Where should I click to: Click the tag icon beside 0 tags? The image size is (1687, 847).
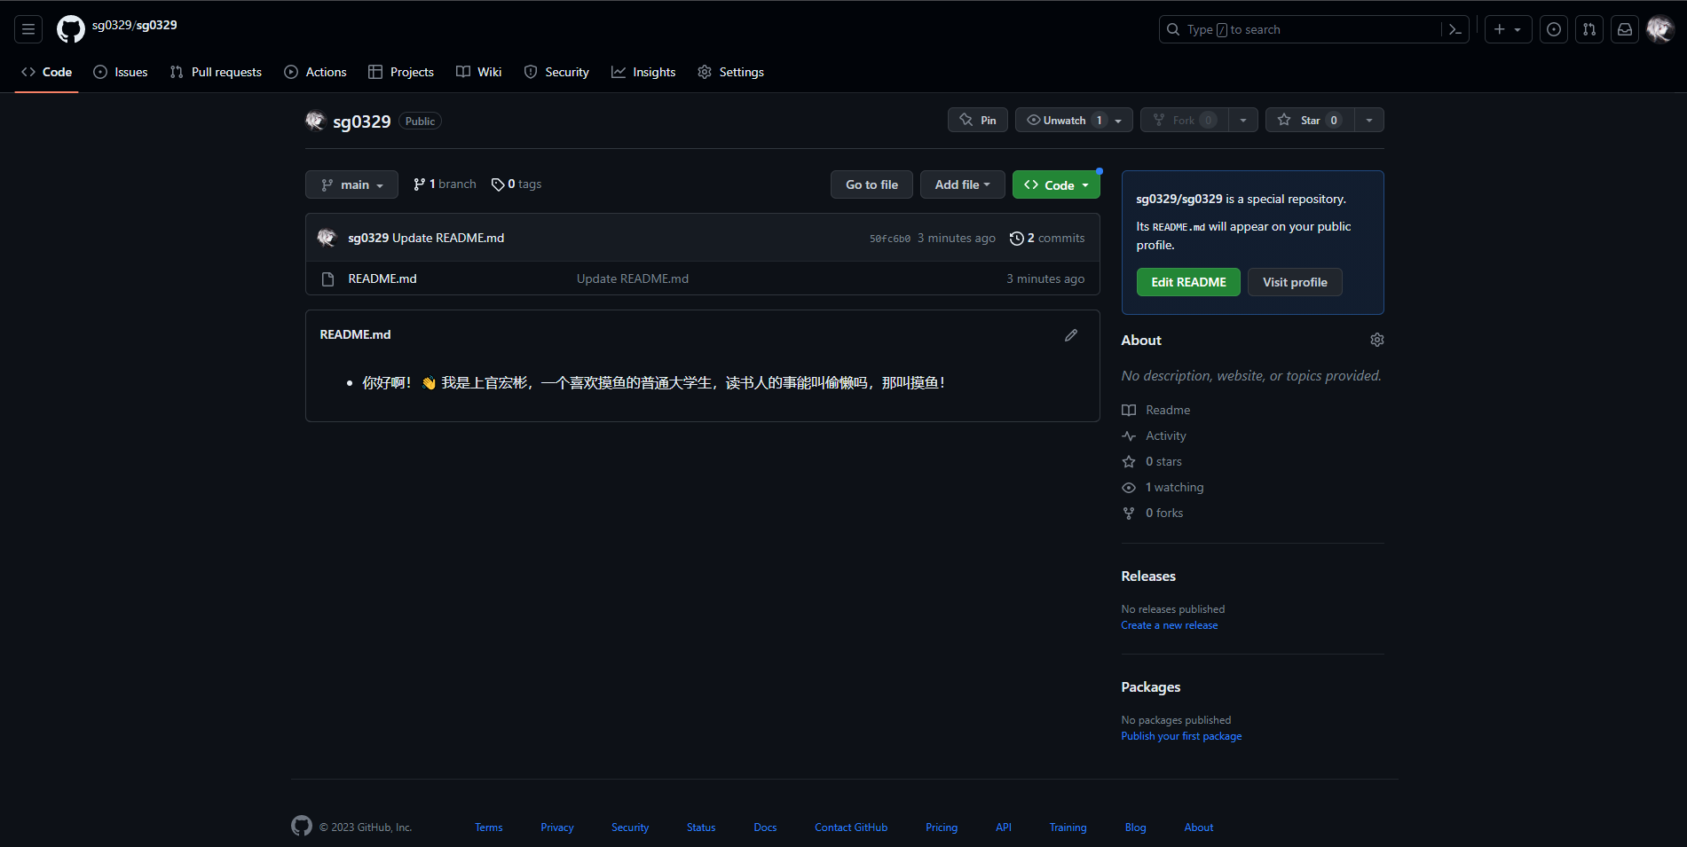click(x=498, y=184)
